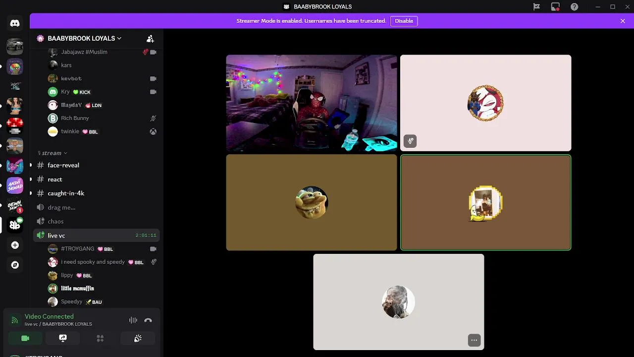The image size is (634, 357).
Task: Dismiss the Streamer Mode banner
Action: point(623,21)
